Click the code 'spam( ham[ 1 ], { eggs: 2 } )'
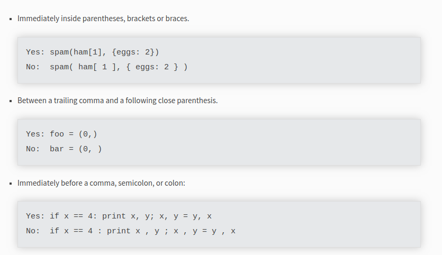This screenshot has height=255, width=442. point(119,67)
